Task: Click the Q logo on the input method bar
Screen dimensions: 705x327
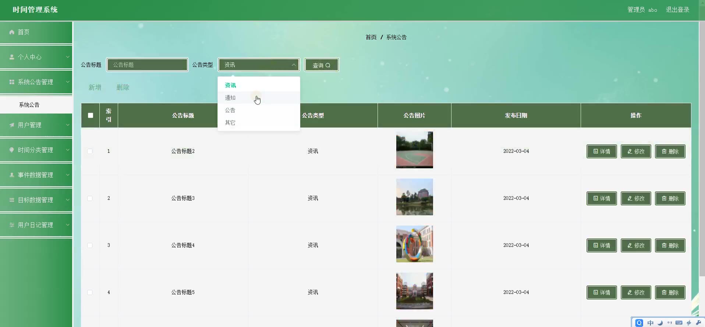Action: coord(639,323)
